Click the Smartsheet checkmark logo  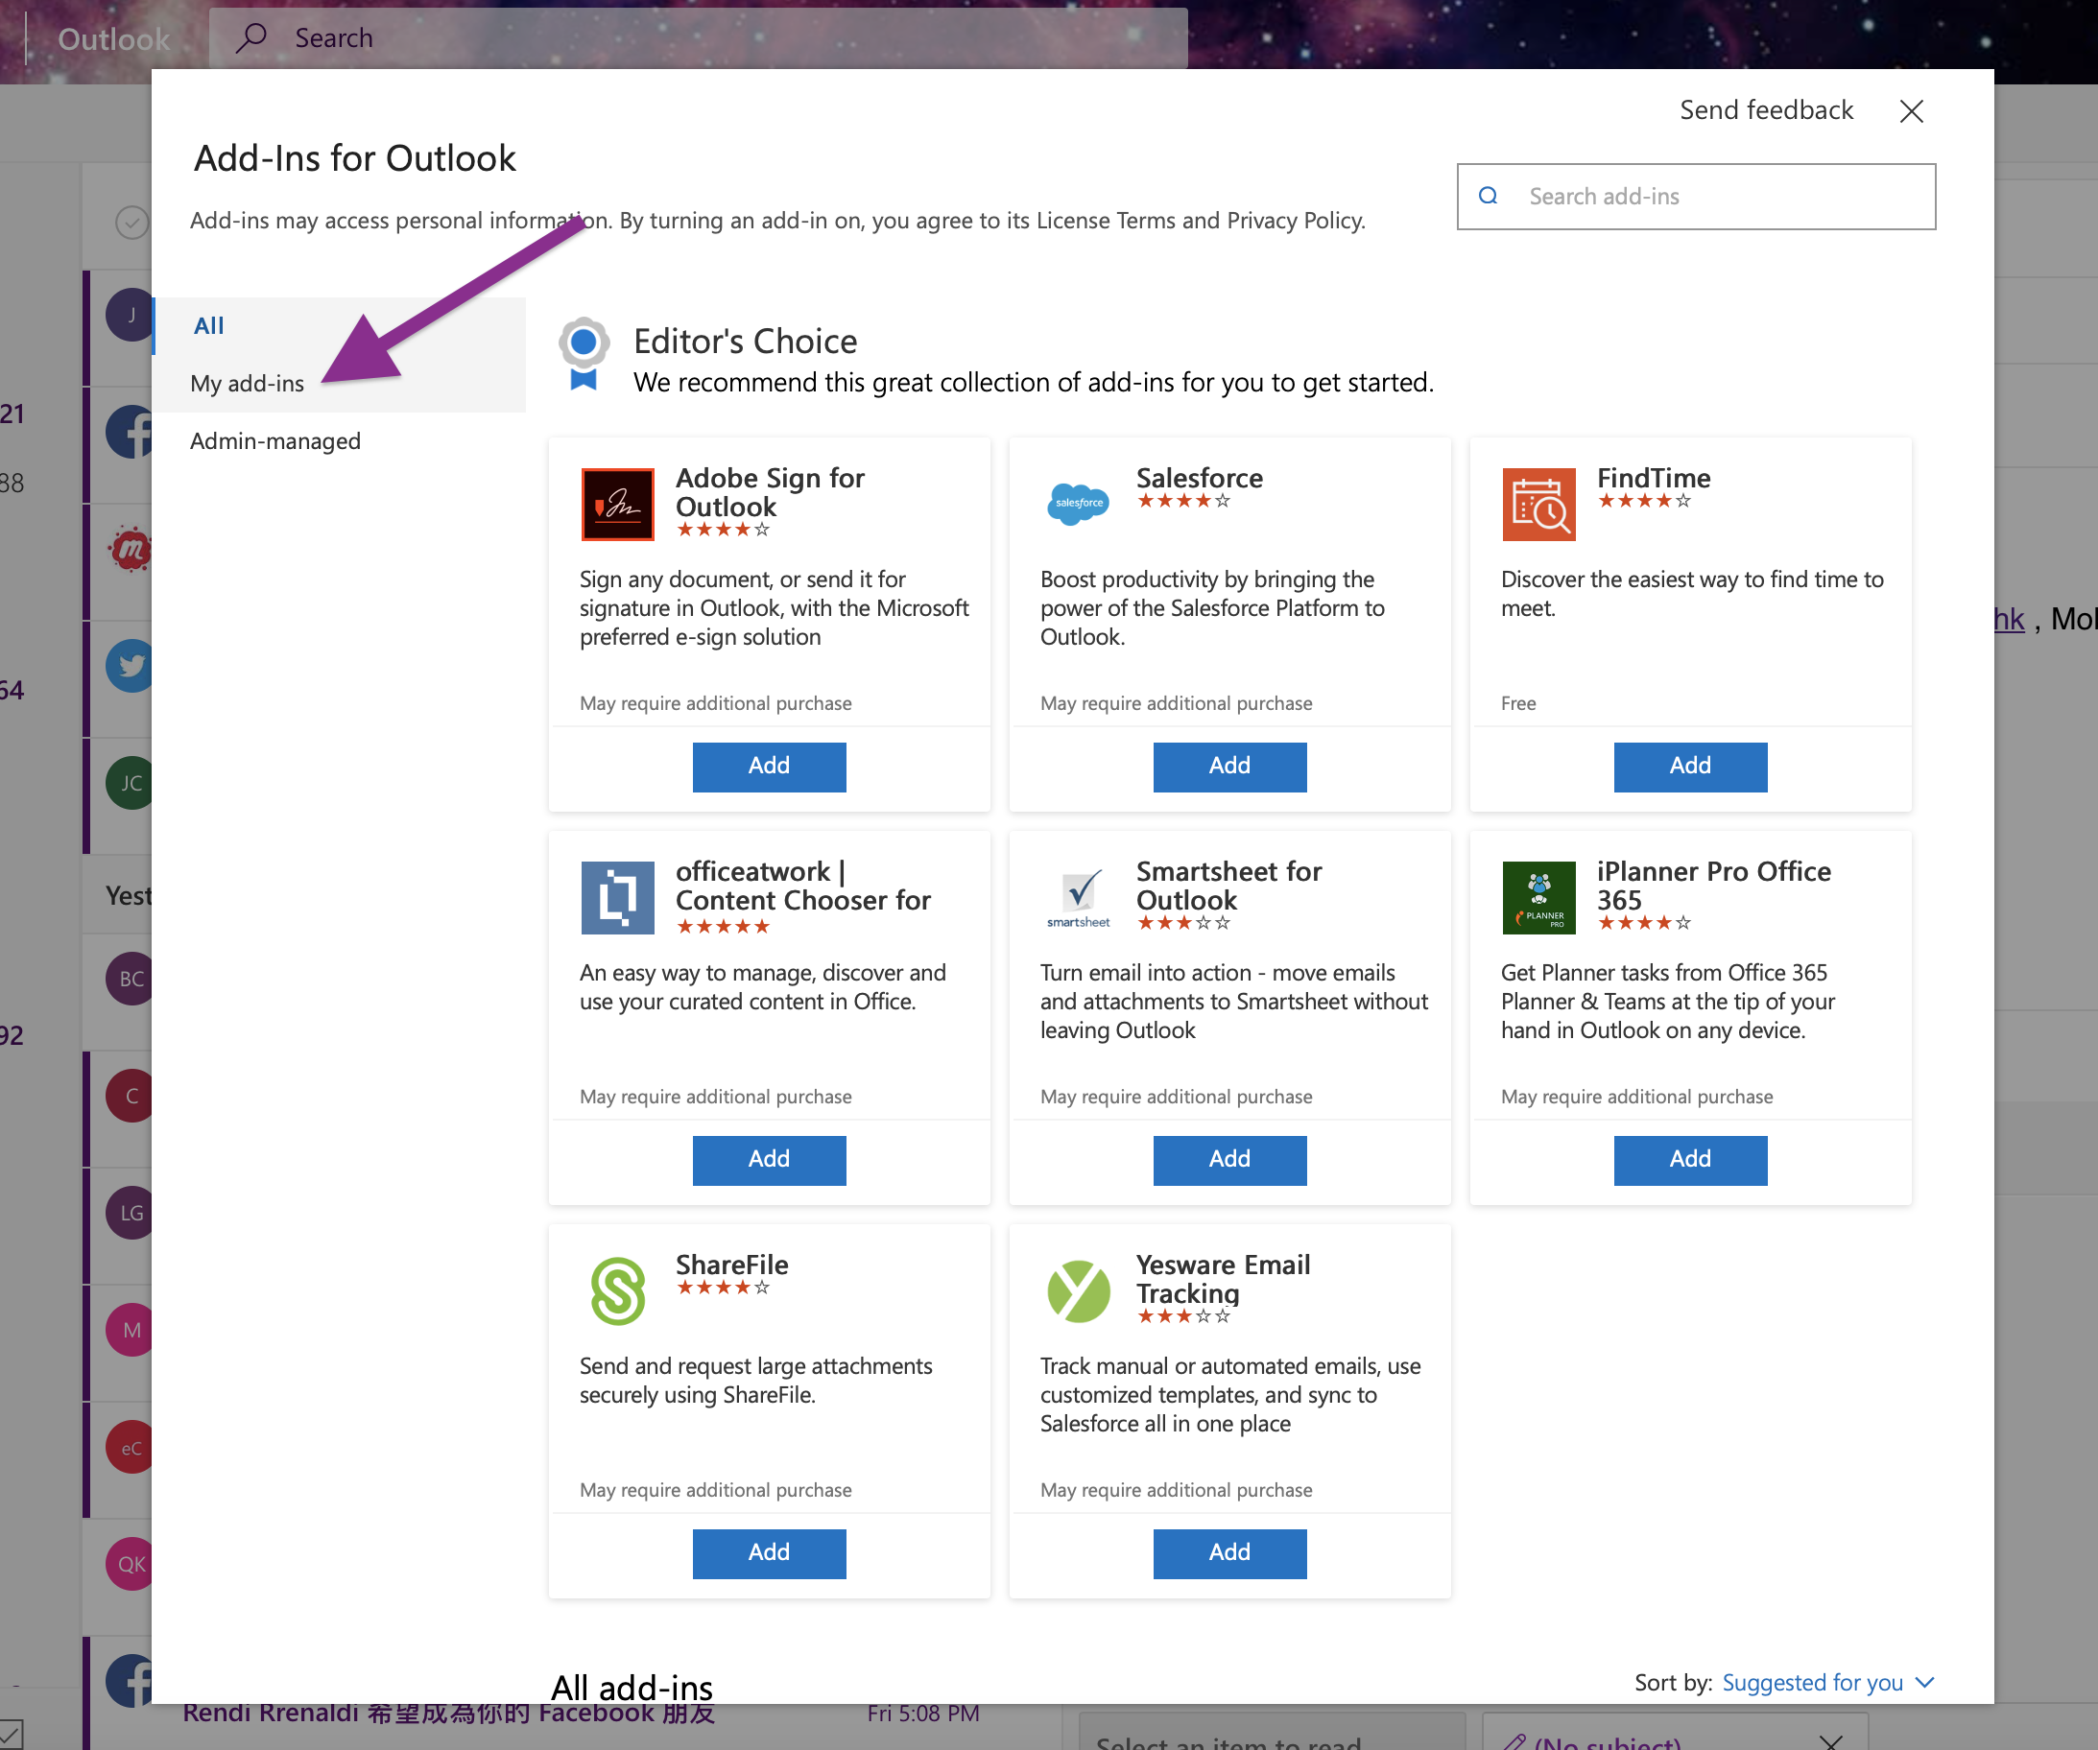1078,898
